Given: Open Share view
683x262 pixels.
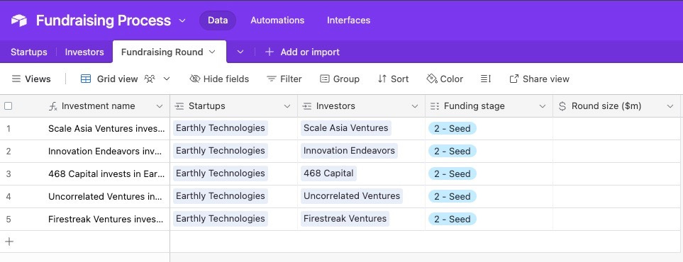Looking at the screenshot, I should tap(539, 79).
